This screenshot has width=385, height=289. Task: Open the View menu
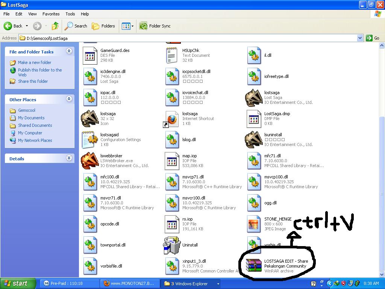32,14
